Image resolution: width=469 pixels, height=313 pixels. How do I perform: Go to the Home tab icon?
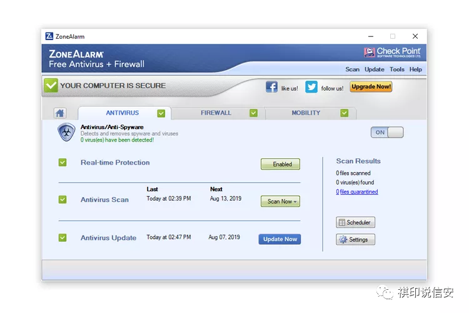coord(60,113)
